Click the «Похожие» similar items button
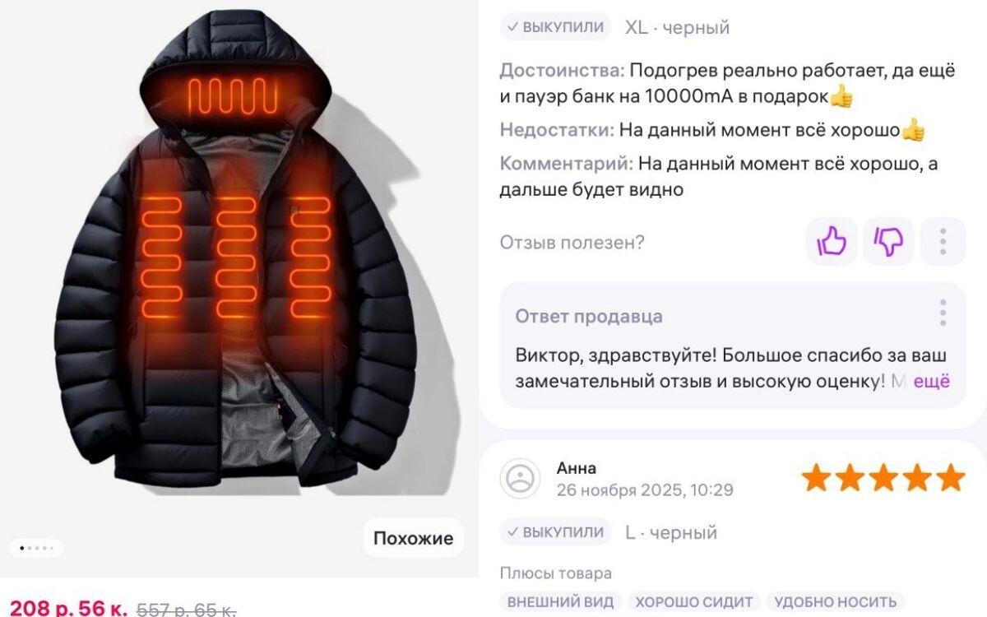This screenshot has width=987, height=617. coord(414,539)
